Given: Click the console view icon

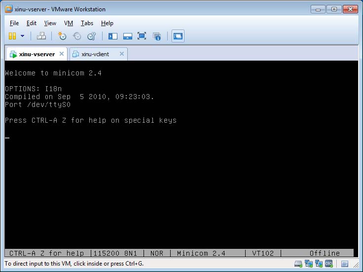Looking at the screenshot, I should [x=178, y=36].
